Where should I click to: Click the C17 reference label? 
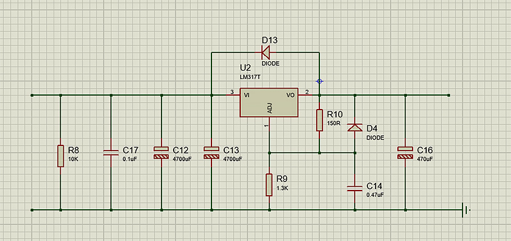[x=130, y=150]
